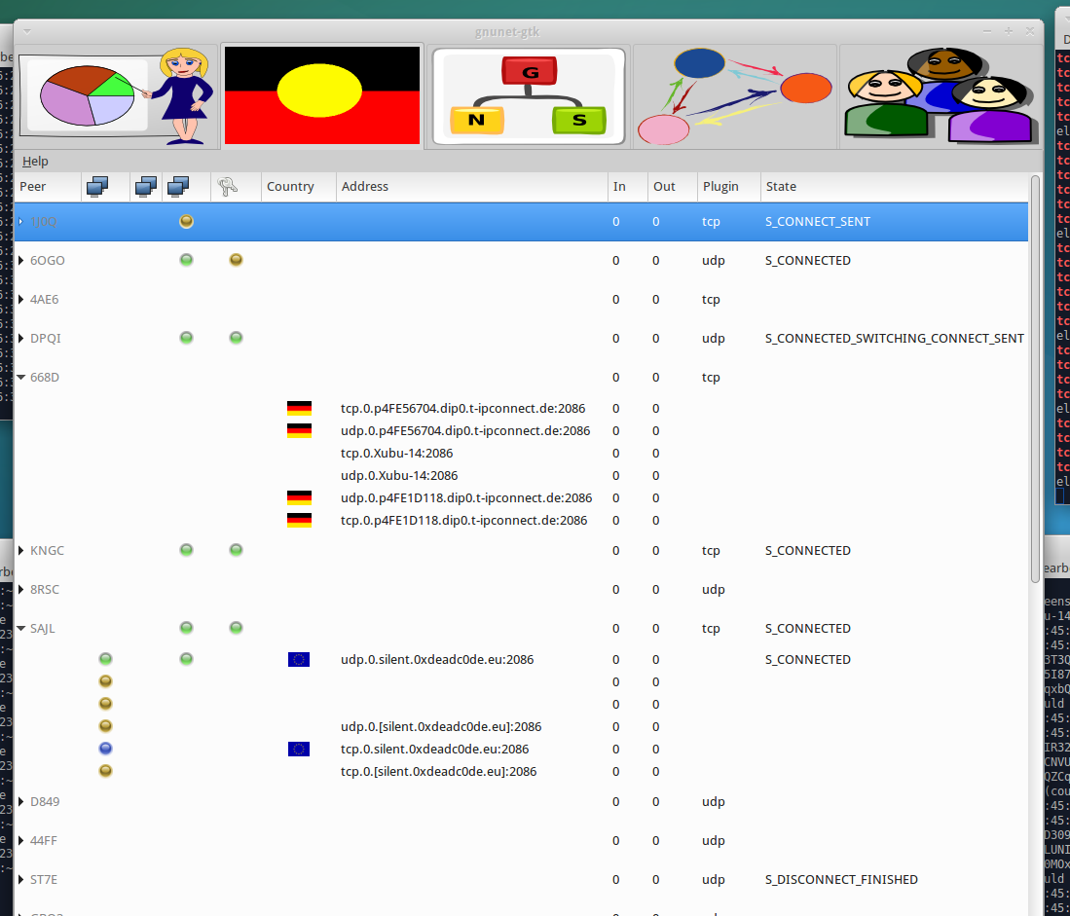Click the Plugin column header
Screen dimensions: 1070x916
tap(720, 187)
